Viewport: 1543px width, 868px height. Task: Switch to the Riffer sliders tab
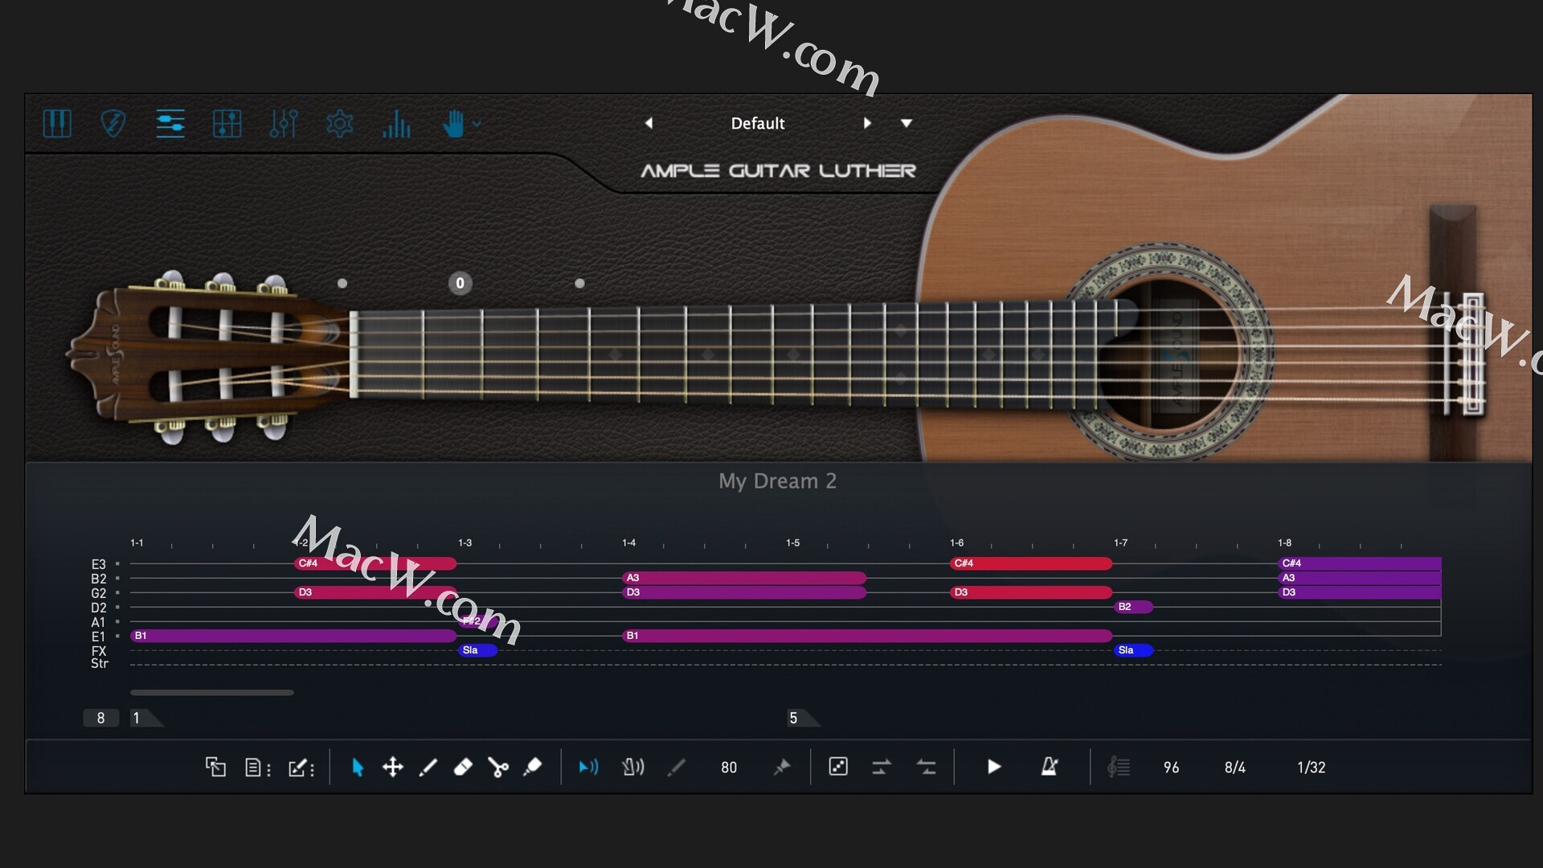[x=170, y=124]
